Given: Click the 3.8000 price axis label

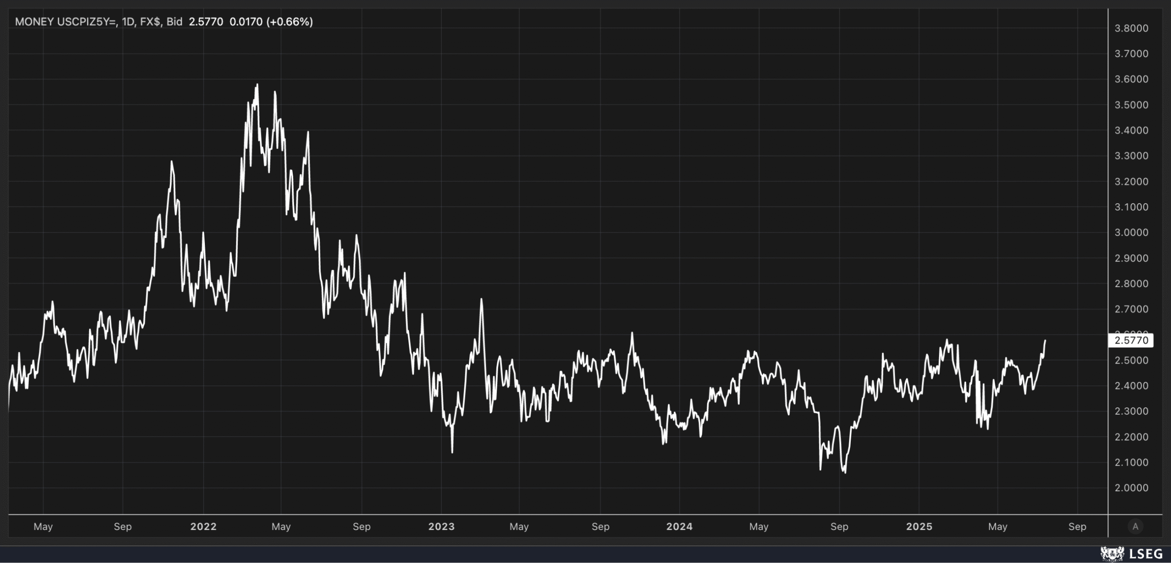Looking at the screenshot, I should (1131, 28).
